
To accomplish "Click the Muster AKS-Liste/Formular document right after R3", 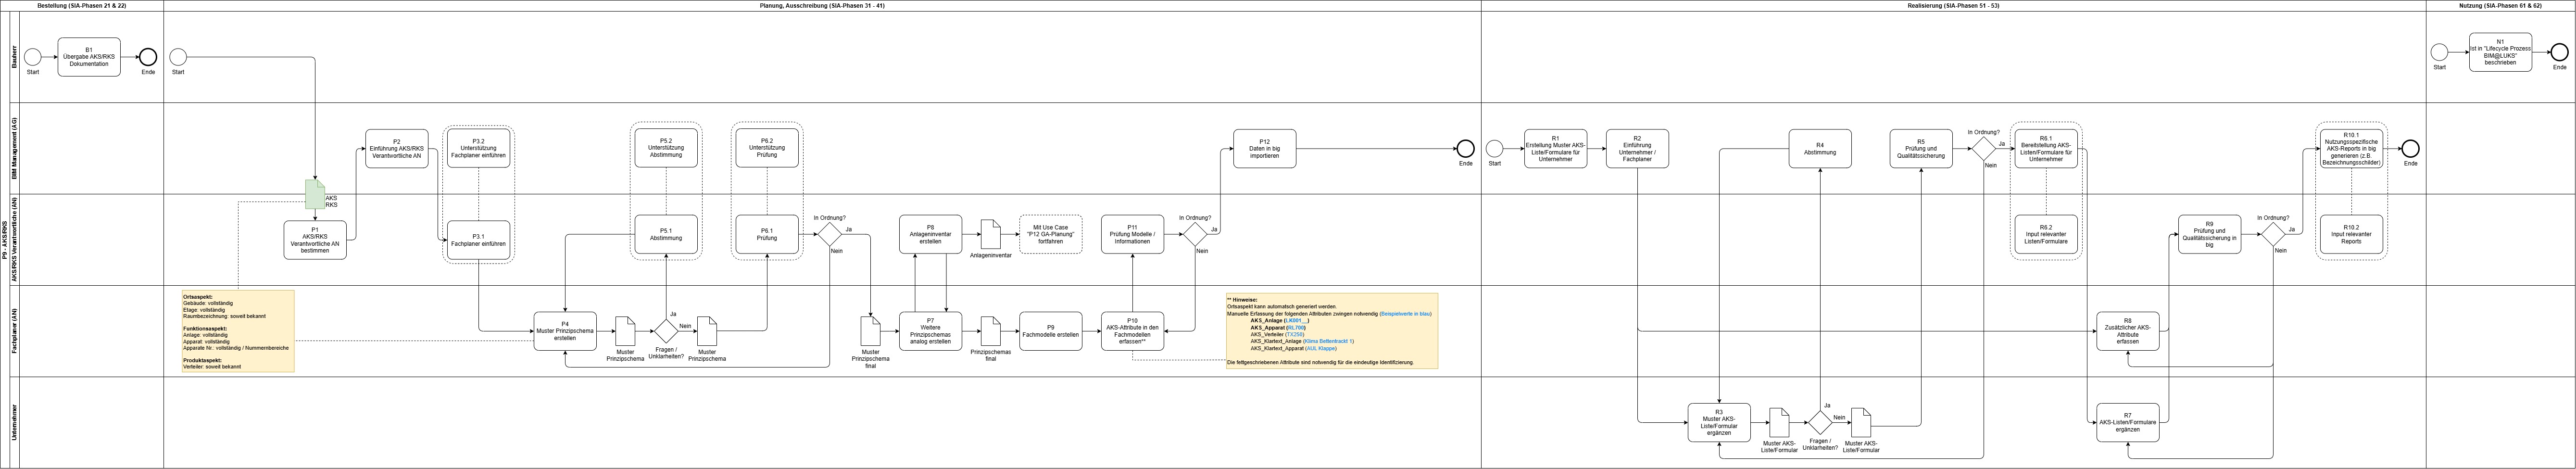I will point(1779,422).
